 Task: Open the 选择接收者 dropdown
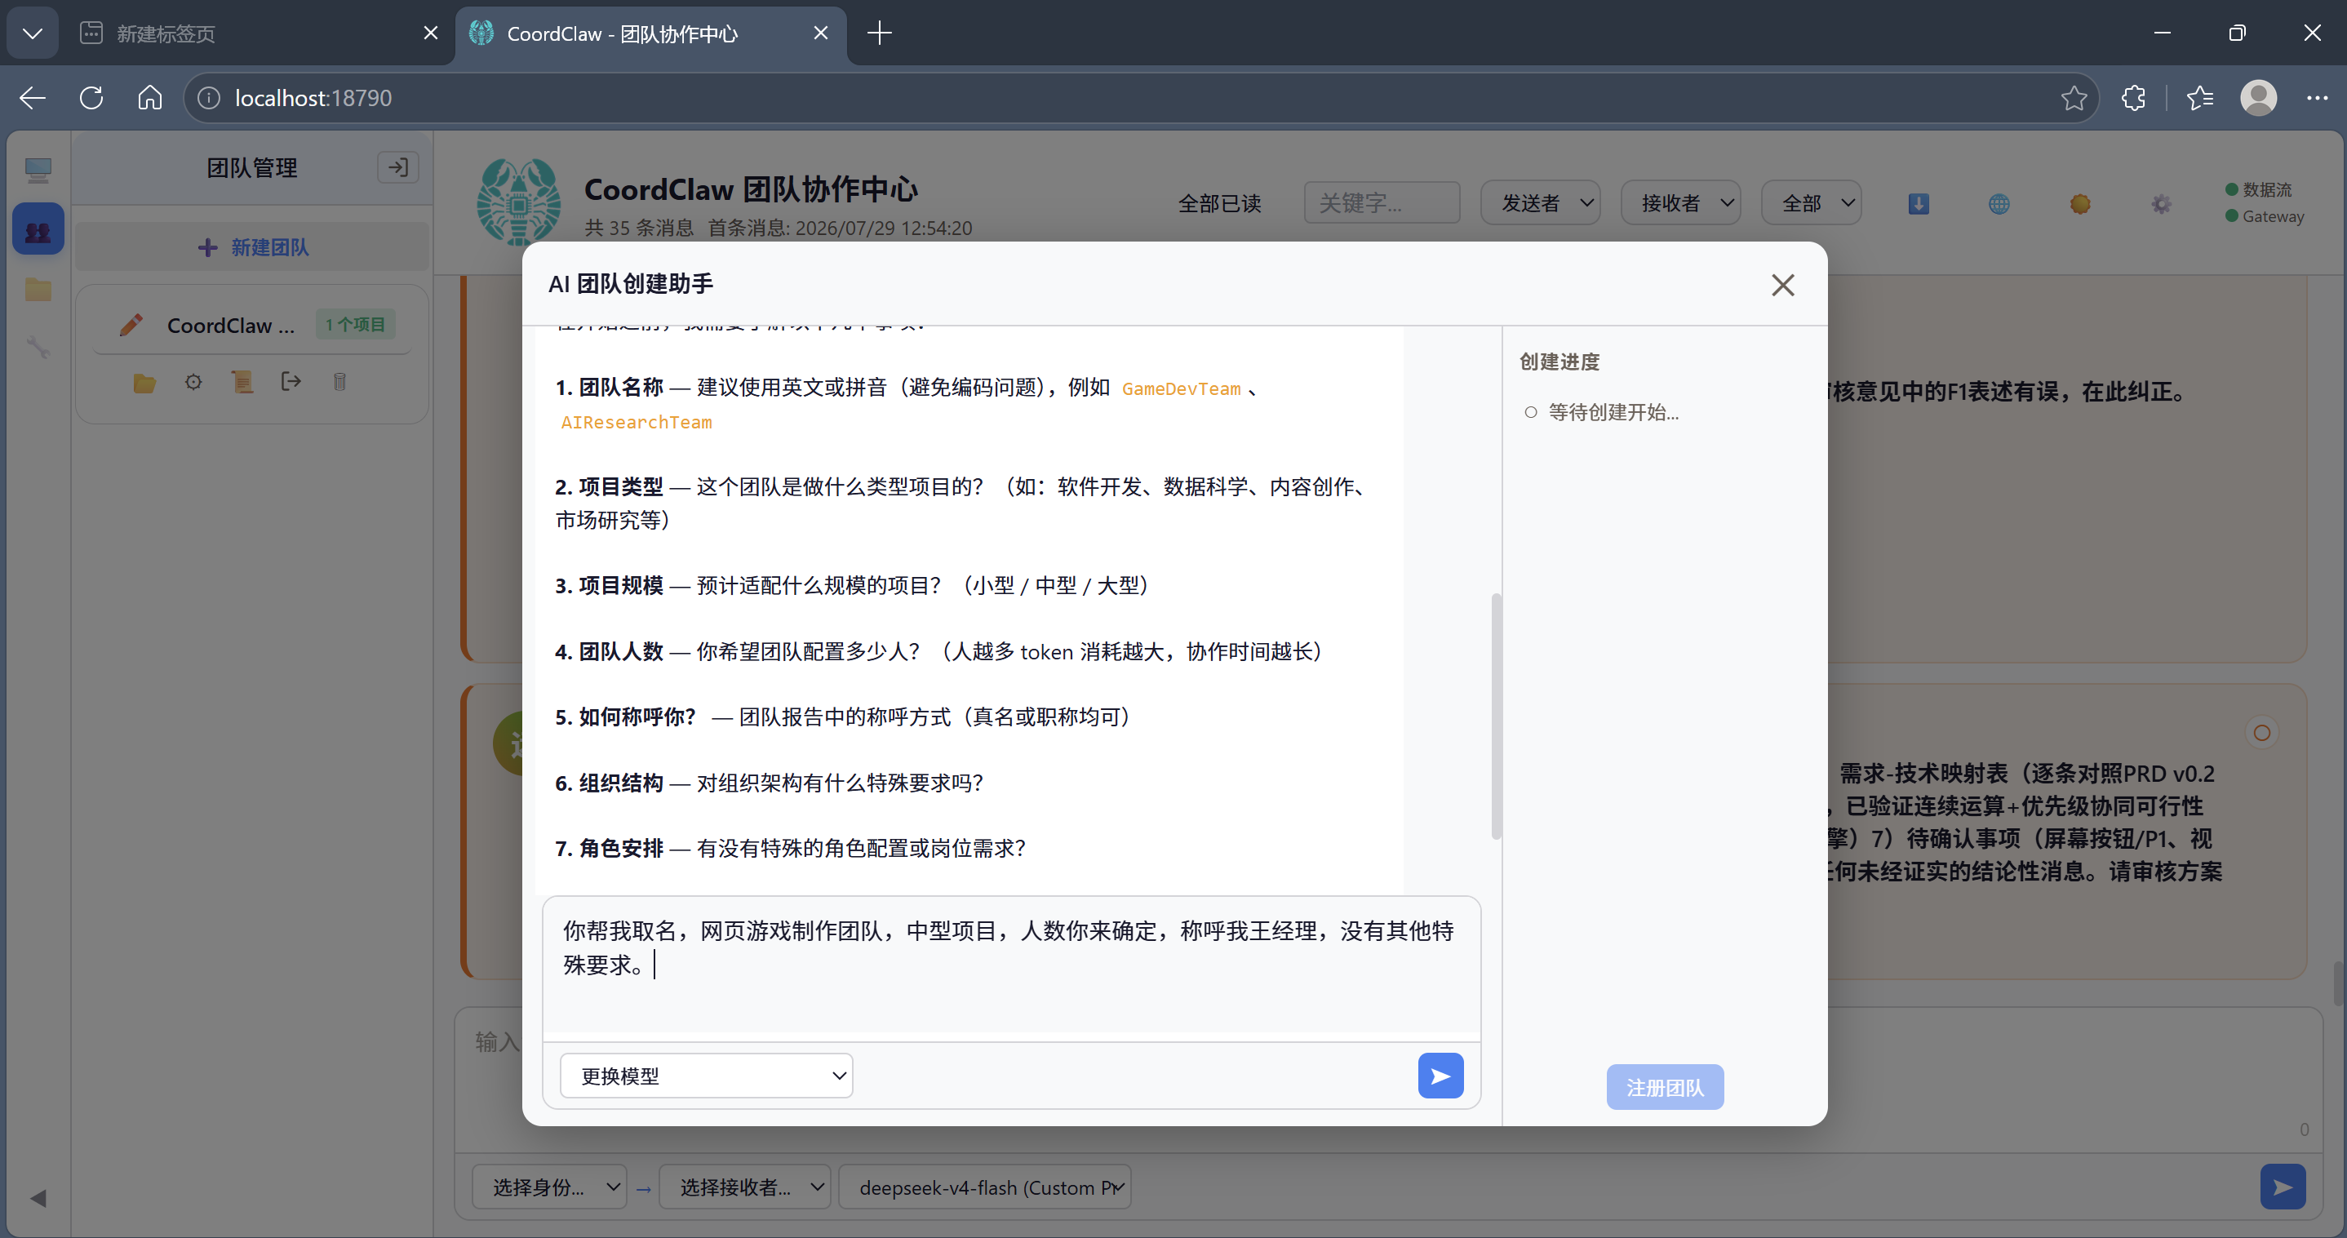[x=744, y=1187]
